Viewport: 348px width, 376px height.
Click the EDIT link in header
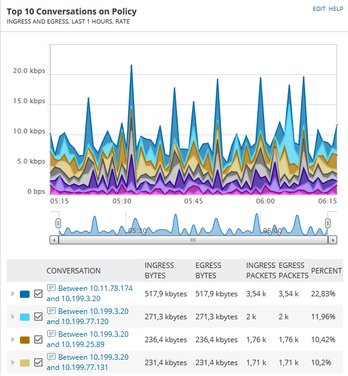tap(319, 9)
